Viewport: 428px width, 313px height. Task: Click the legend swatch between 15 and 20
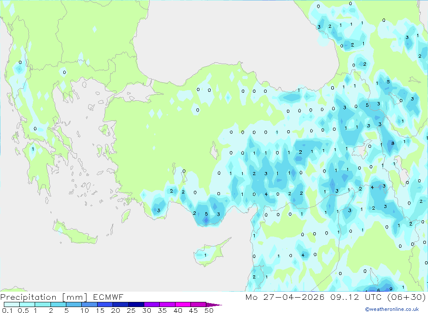pos(105,304)
